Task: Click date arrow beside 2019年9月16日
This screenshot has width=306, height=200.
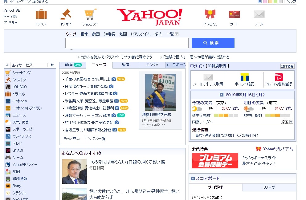Action: pos(221,95)
